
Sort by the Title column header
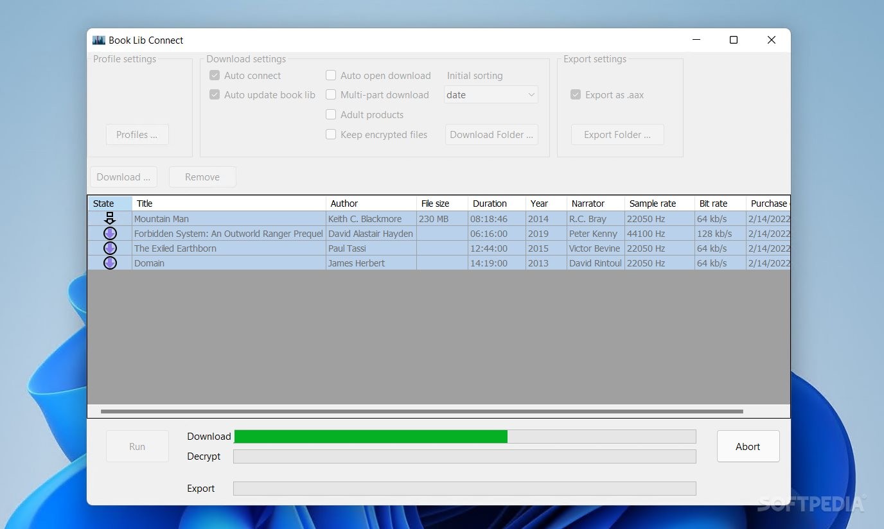point(229,204)
